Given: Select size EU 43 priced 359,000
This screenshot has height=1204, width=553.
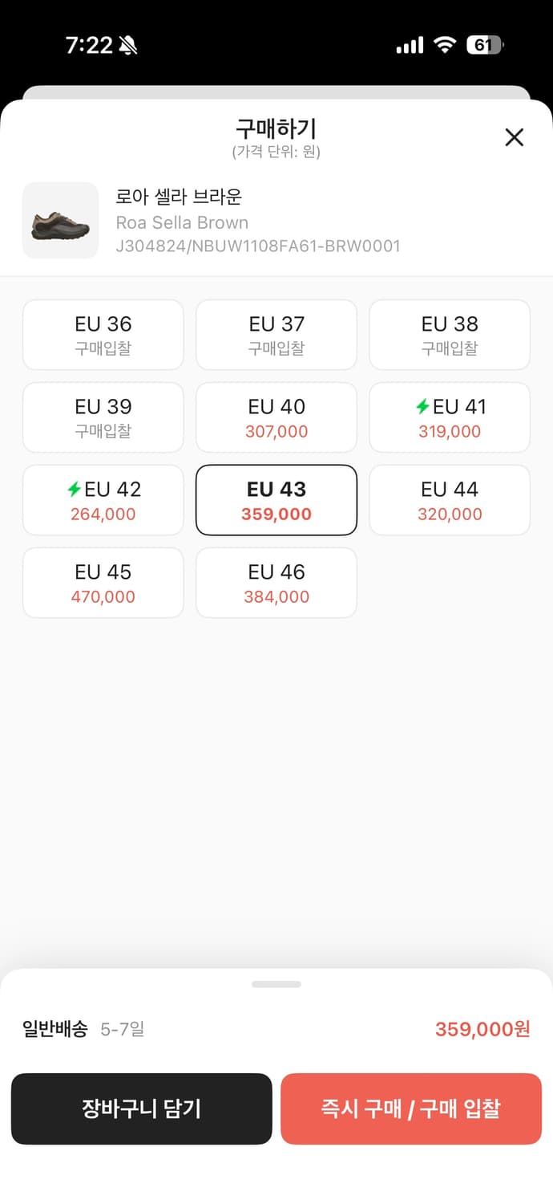Looking at the screenshot, I should point(276,500).
